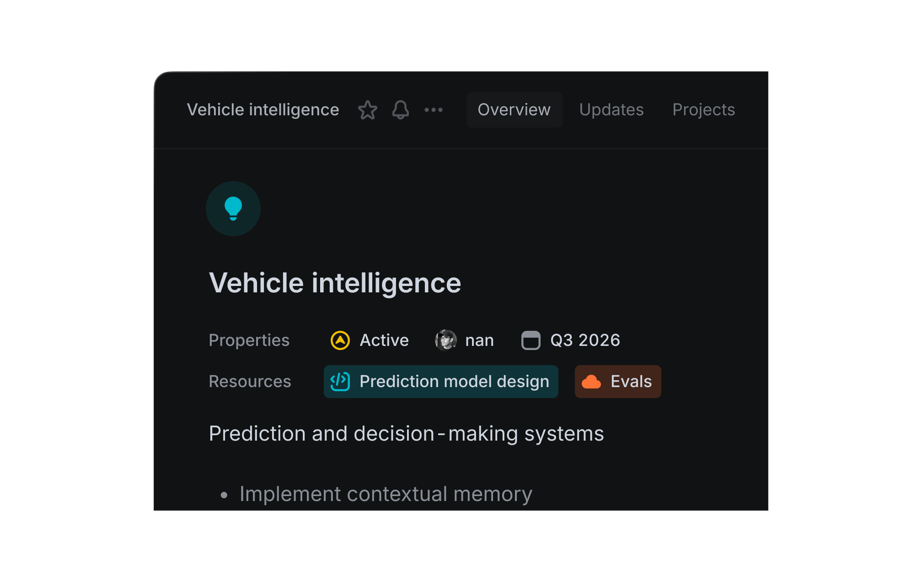
Task: Open the three-dot more options menu
Action: [433, 110]
